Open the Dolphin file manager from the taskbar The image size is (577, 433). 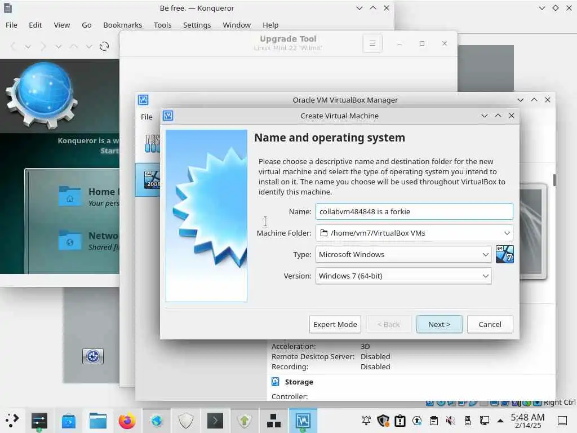[98, 421]
